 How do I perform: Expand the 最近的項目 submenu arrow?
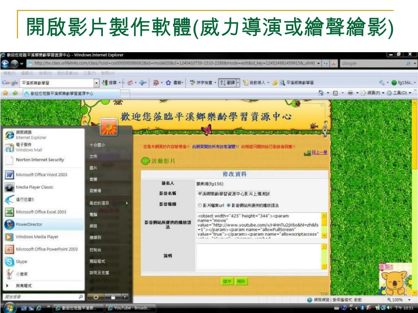click(x=127, y=203)
